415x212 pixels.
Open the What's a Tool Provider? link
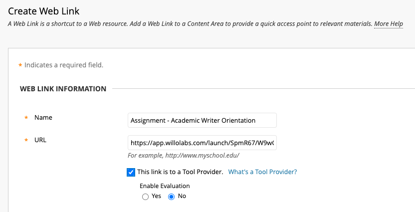pyautogui.click(x=262, y=172)
